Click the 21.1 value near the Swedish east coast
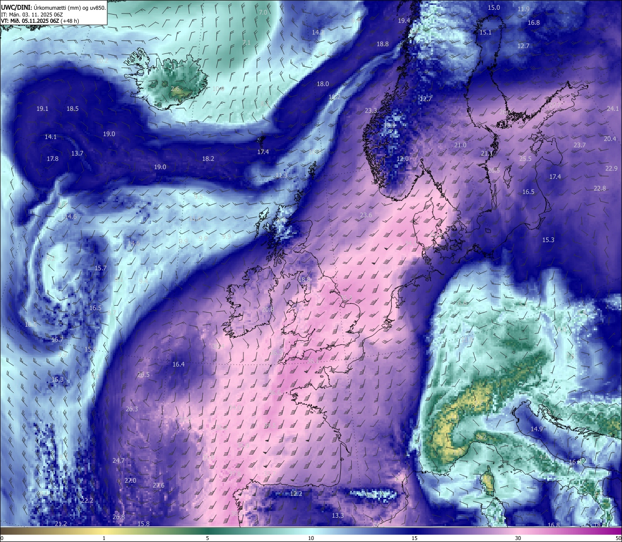 (x=487, y=154)
